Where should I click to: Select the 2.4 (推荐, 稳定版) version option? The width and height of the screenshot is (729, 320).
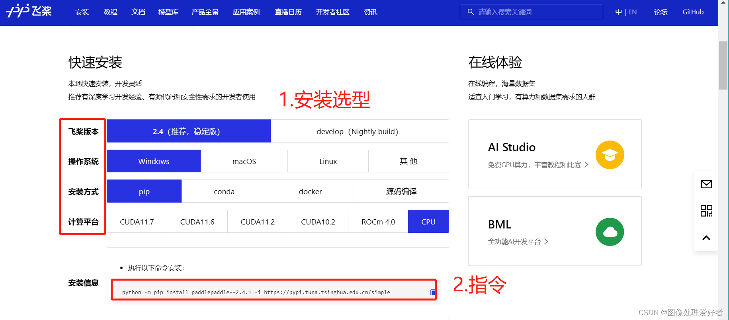(x=189, y=131)
